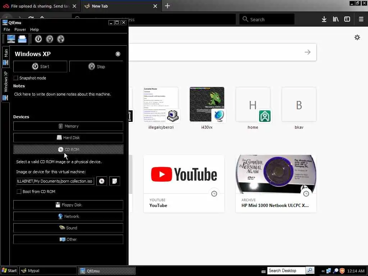Click the restart machine icon in the QtEmu toolbar
This screenshot has width=368, height=276.
[60, 39]
